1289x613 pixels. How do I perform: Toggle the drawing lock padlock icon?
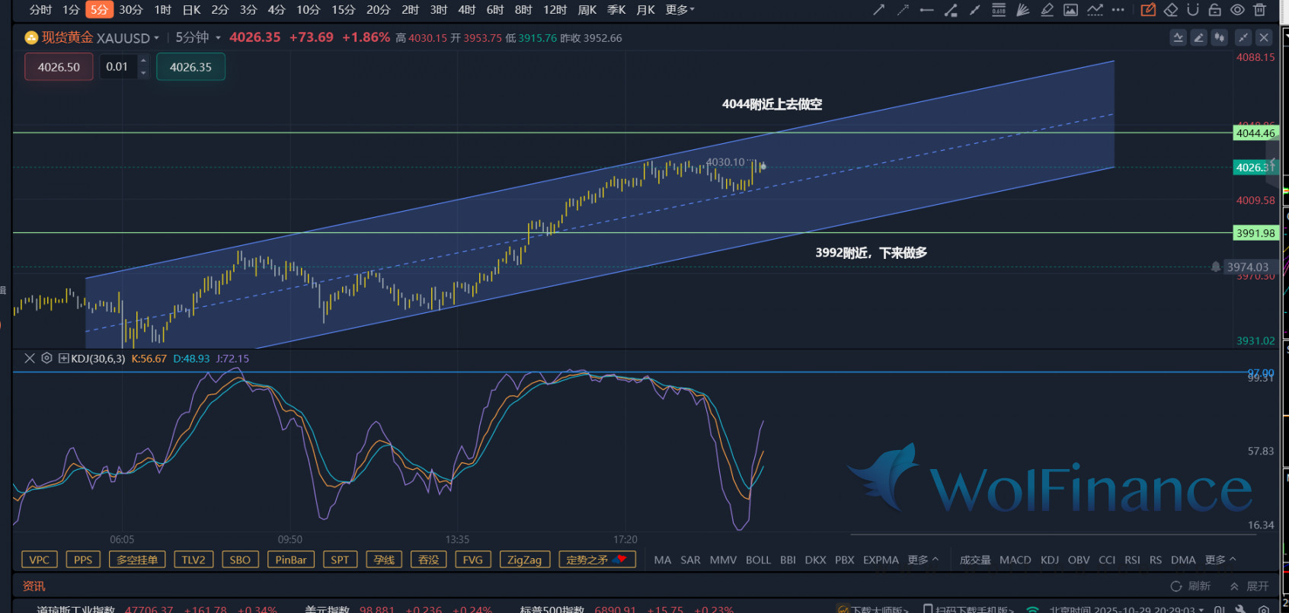coord(1215,10)
